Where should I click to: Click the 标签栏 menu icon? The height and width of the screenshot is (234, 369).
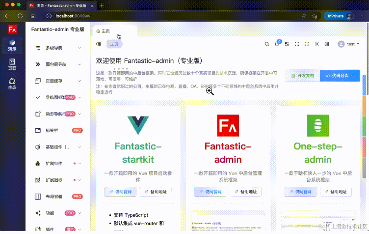[x=38, y=130]
